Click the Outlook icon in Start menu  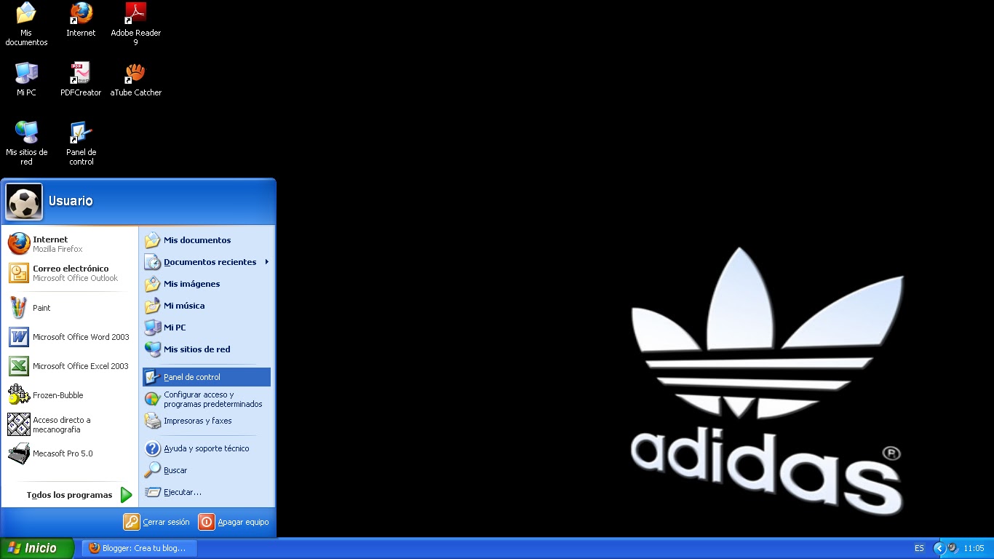tap(19, 273)
